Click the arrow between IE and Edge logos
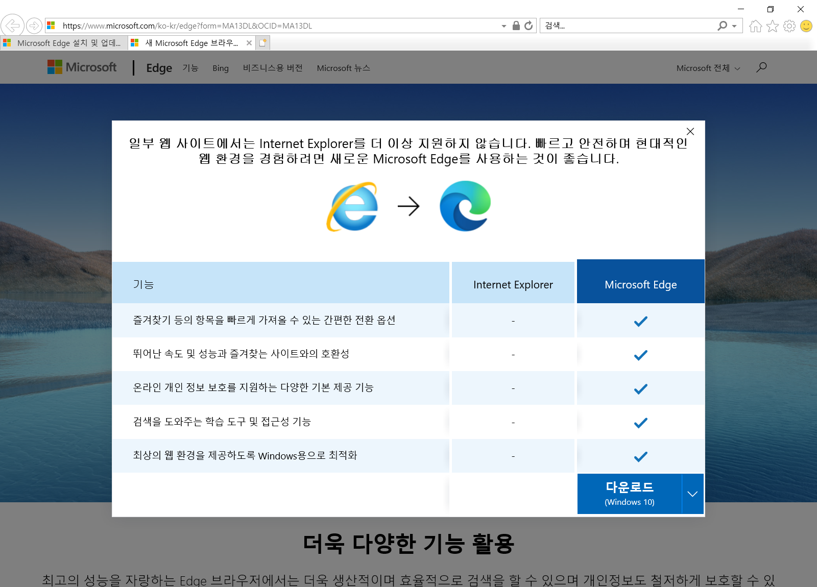Screen dimensions: 817x587 coord(408,206)
